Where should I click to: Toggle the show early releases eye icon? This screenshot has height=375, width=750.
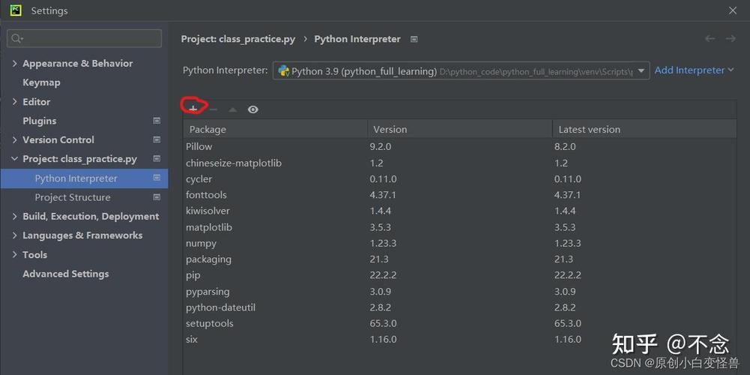(x=253, y=109)
